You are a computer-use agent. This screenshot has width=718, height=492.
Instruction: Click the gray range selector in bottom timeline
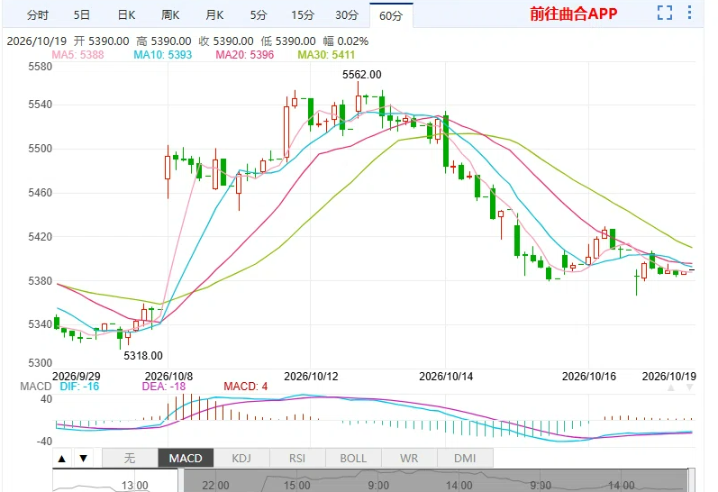tap(435, 481)
